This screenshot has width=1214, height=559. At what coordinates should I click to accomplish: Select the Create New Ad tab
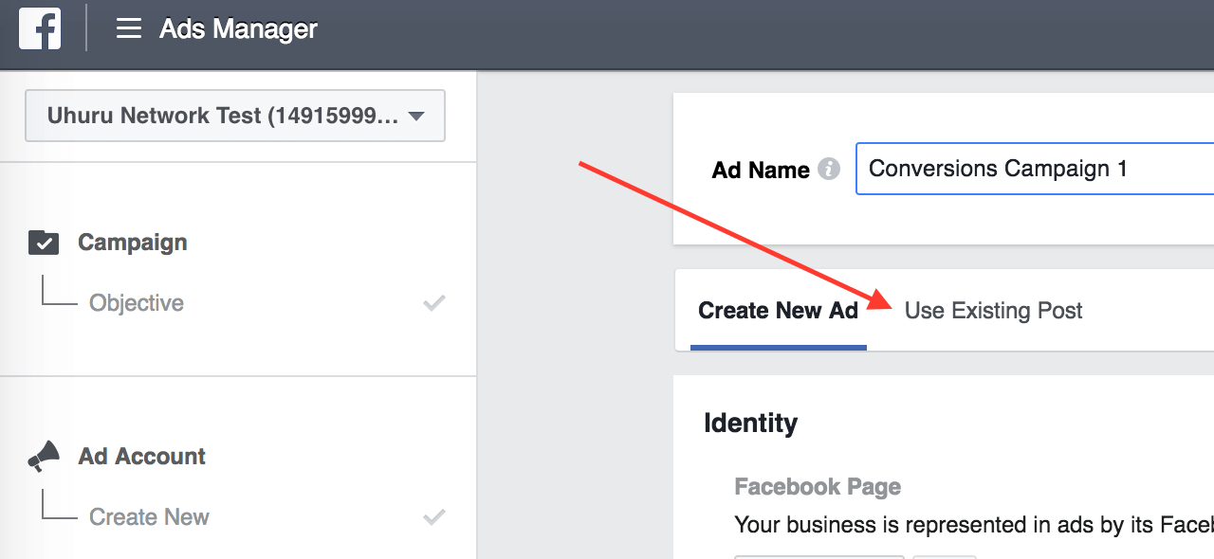[778, 311]
